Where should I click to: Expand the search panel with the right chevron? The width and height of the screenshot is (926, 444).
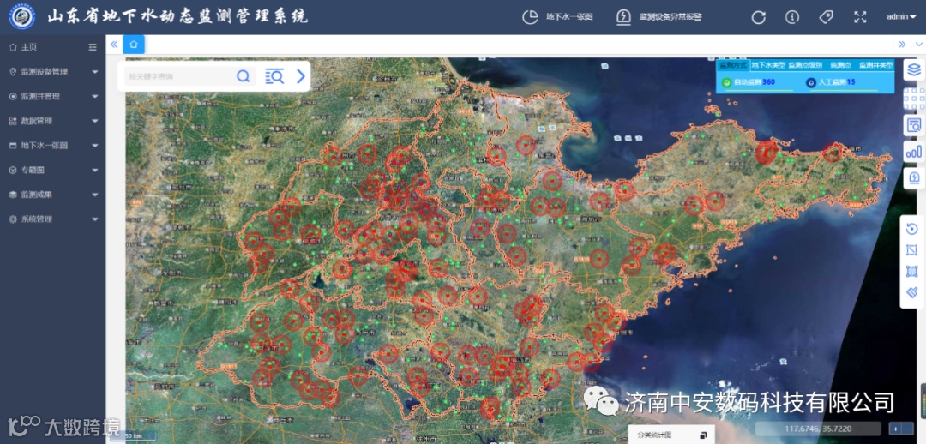[301, 76]
